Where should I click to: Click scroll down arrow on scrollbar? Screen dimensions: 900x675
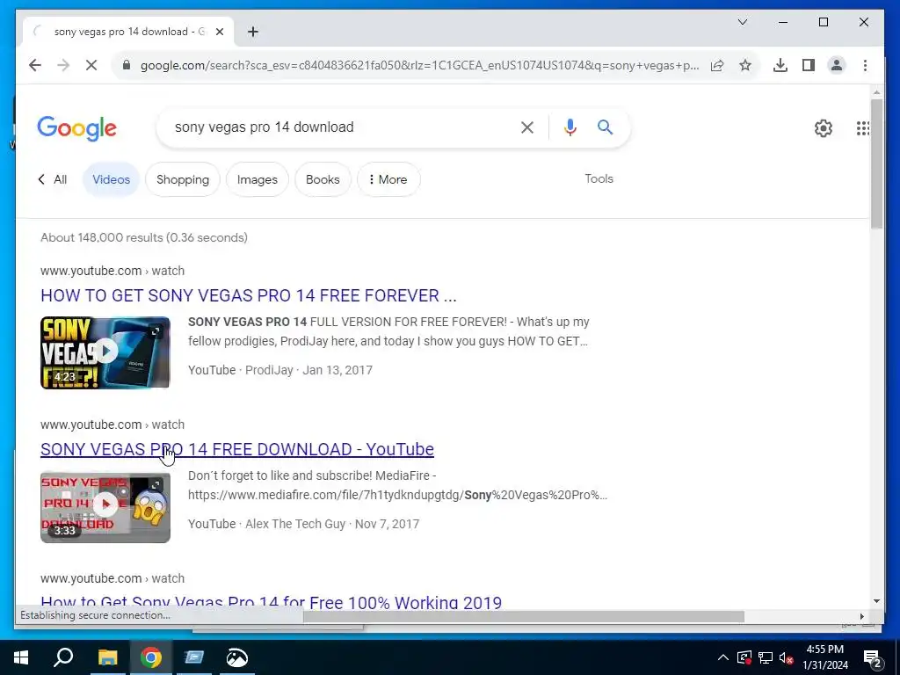click(x=876, y=601)
